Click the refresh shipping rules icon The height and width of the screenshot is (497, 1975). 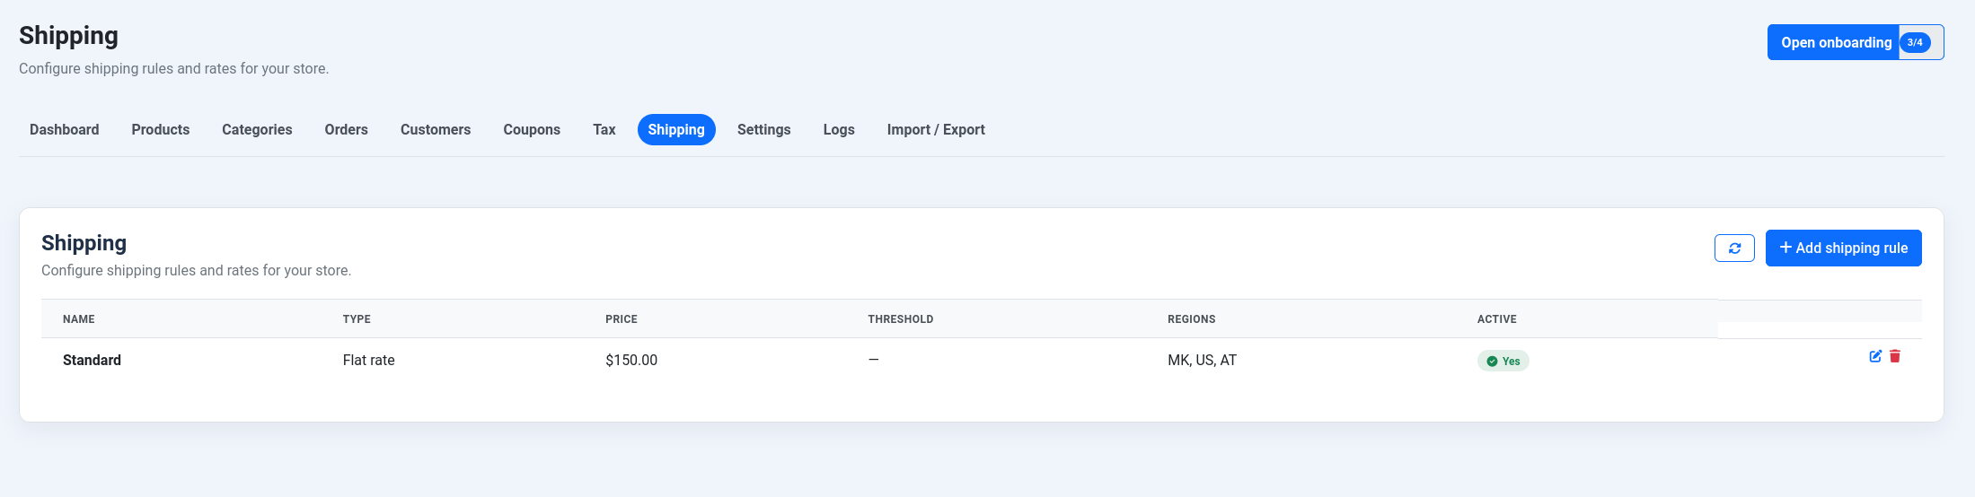click(x=1733, y=248)
